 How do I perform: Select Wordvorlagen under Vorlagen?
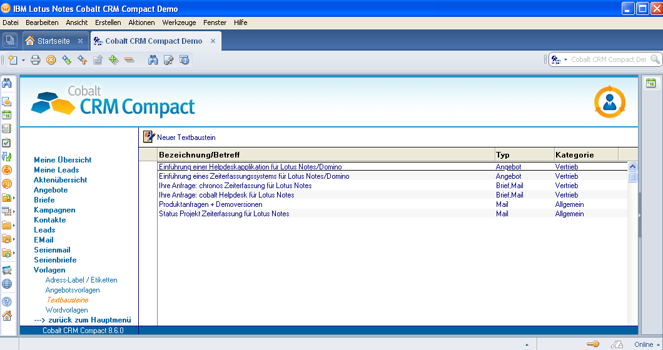point(66,310)
